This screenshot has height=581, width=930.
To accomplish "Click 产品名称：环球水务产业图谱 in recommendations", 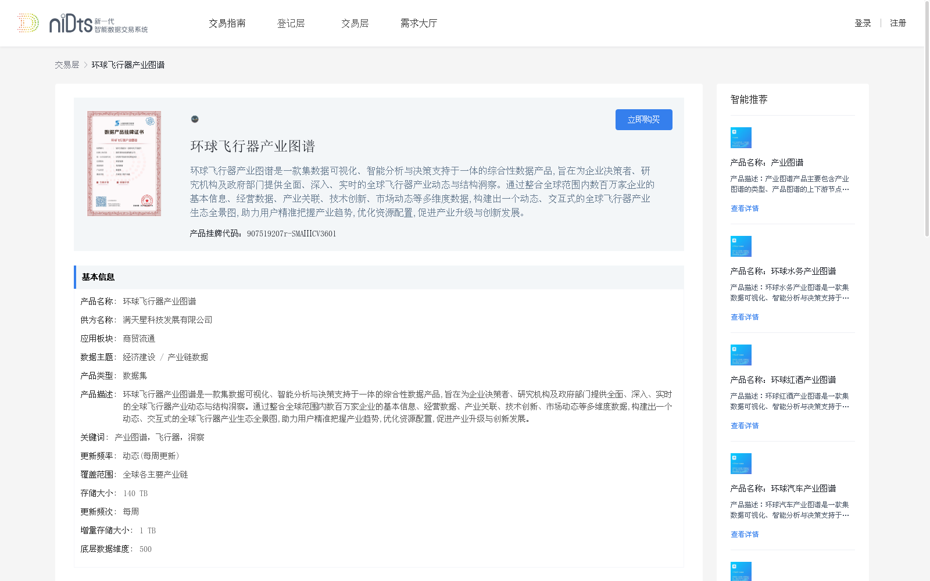I will (784, 271).
